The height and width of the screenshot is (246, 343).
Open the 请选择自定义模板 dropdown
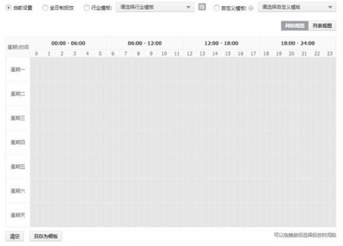coord(297,7)
